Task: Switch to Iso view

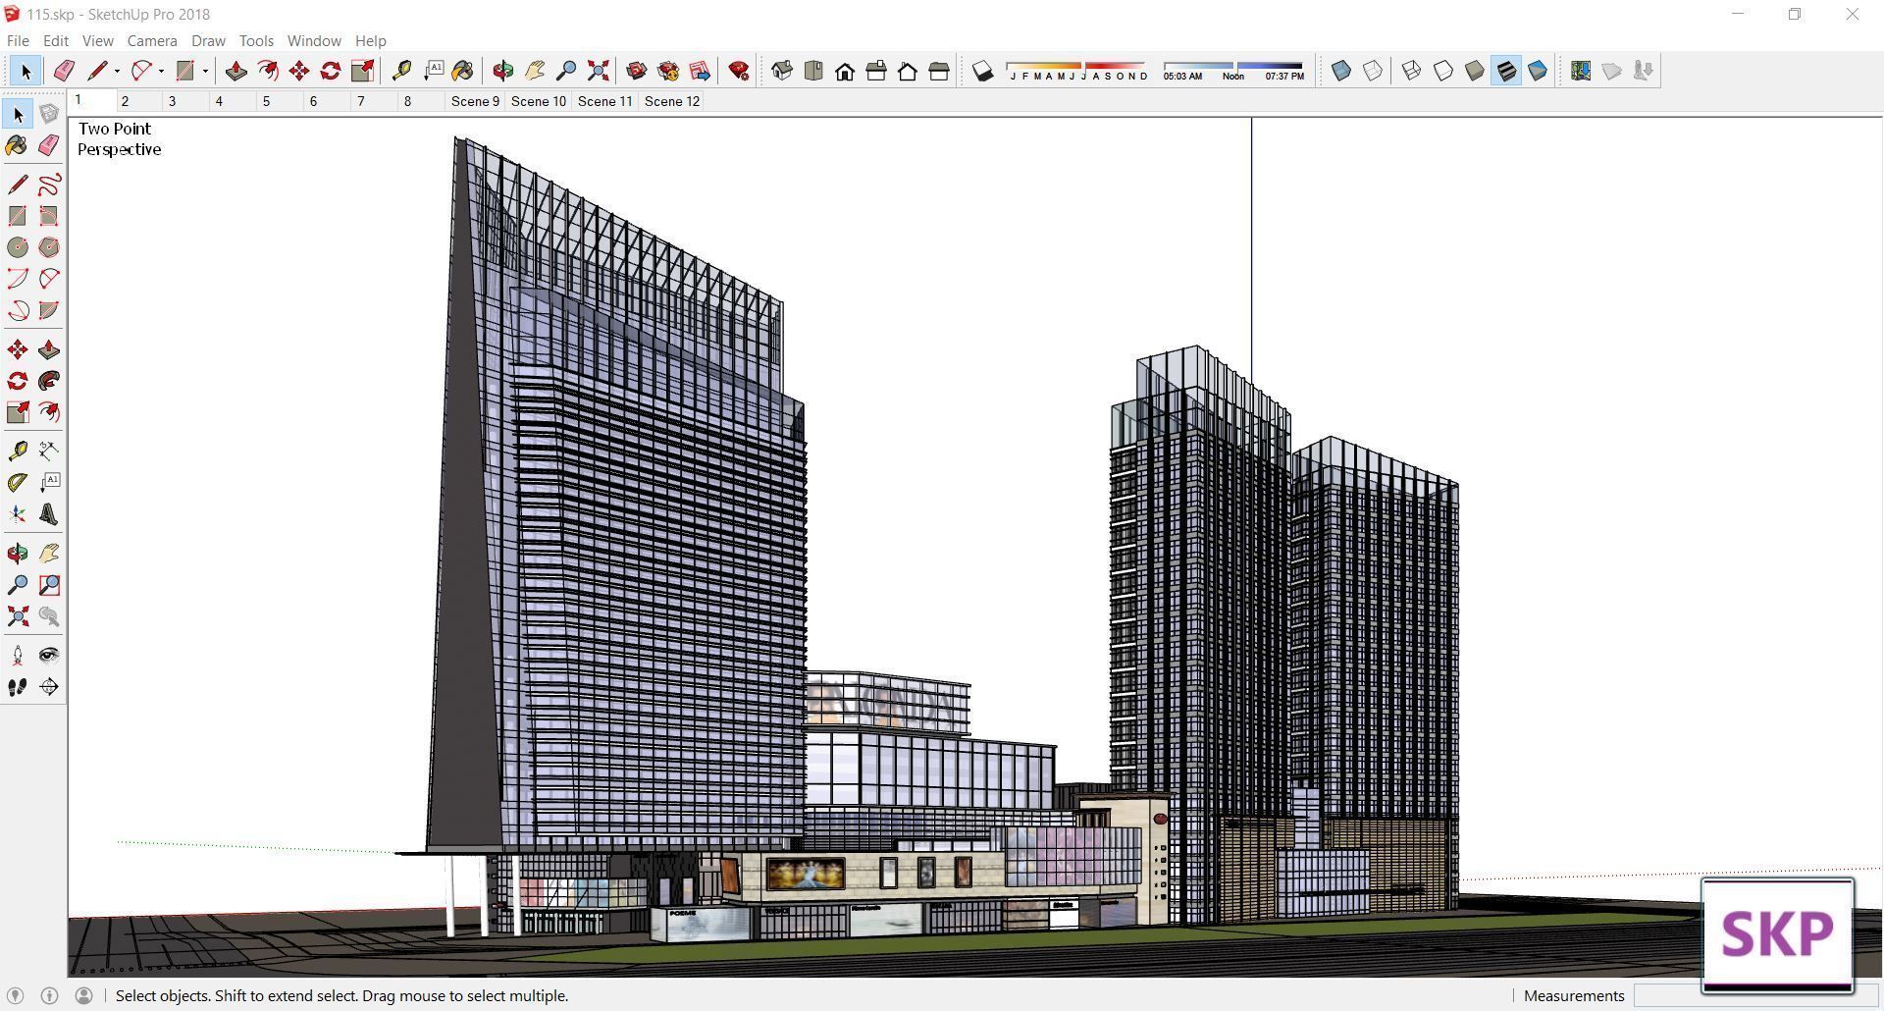Action: click(782, 71)
